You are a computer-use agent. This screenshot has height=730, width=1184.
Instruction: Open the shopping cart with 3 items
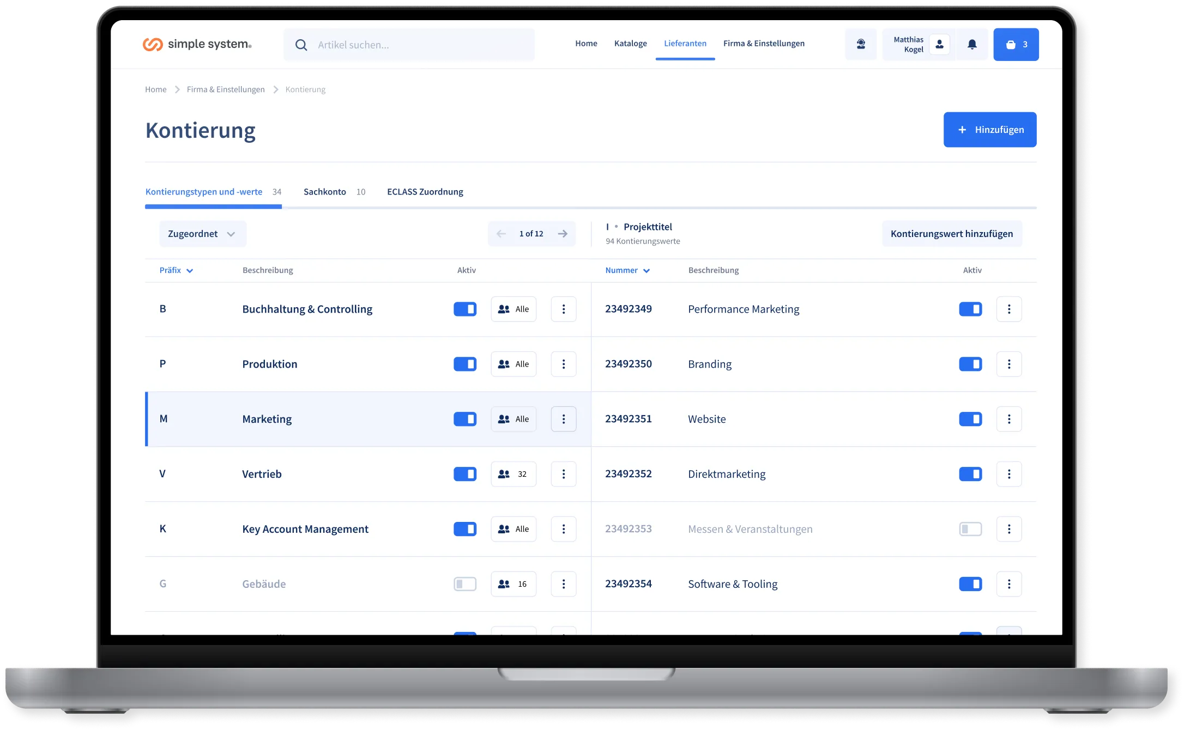point(1016,45)
